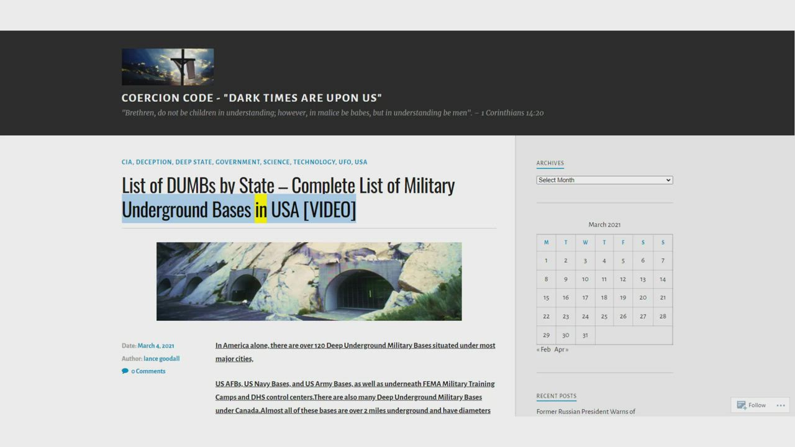Open the Select Month archives dropdown
This screenshot has width=795, height=447.
(604, 180)
